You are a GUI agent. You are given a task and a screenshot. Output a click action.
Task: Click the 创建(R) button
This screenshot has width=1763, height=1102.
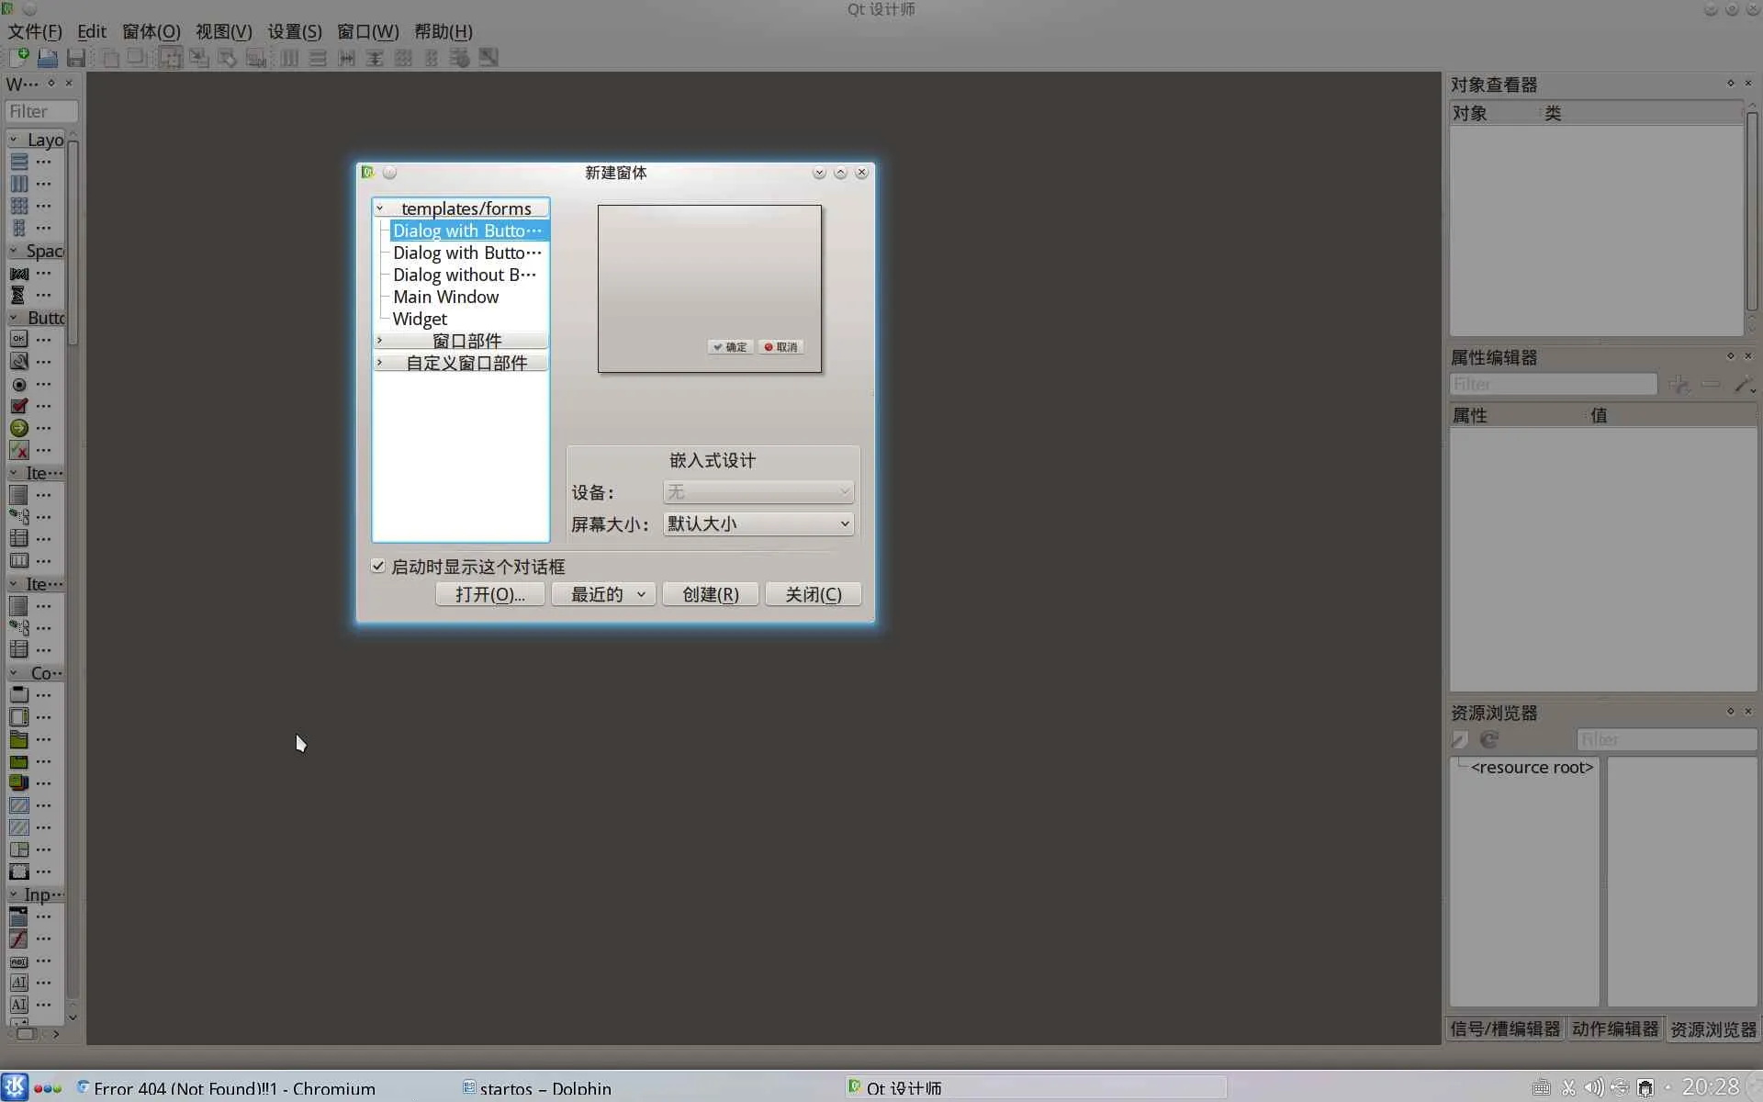pos(710,594)
